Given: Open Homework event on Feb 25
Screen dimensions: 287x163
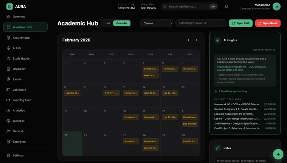Looking at the screenshot, I should coord(131,141).
